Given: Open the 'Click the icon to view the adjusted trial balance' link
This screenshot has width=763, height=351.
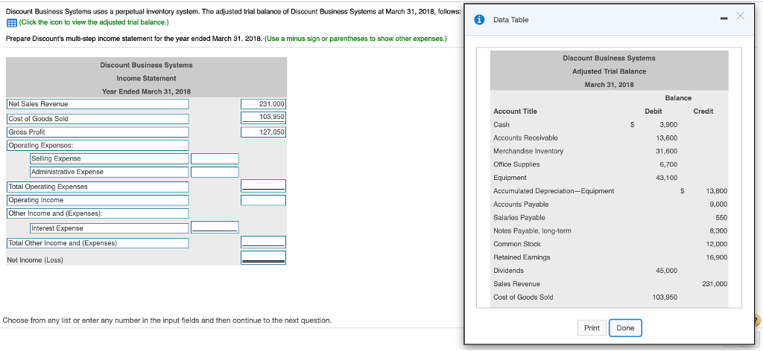Looking at the screenshot, I should (93, 22).
